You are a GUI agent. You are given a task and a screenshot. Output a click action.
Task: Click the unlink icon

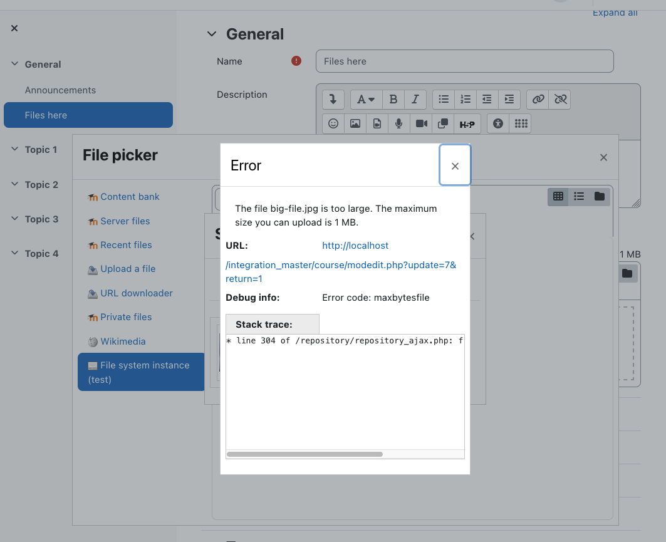point(560,100)
